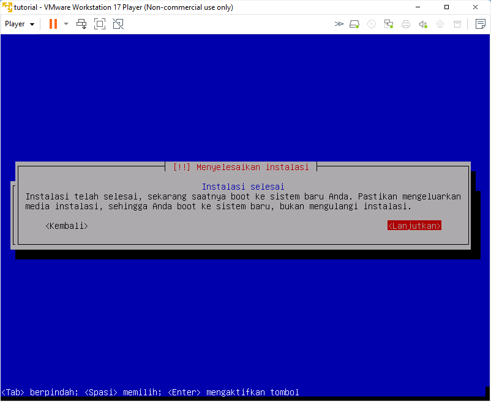
Task: Click the Menyelesaikan instalasi dialog title
Action: pos(241,168)
